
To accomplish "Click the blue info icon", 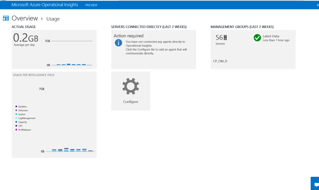I will pyautogui.click(x=118, y=43).
